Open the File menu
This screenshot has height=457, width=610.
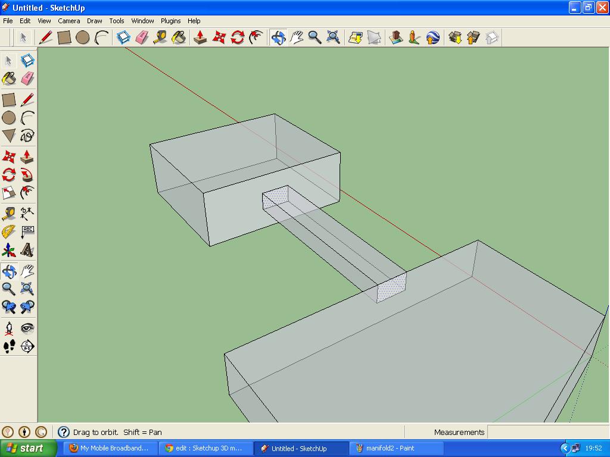(x=8, y=21)
